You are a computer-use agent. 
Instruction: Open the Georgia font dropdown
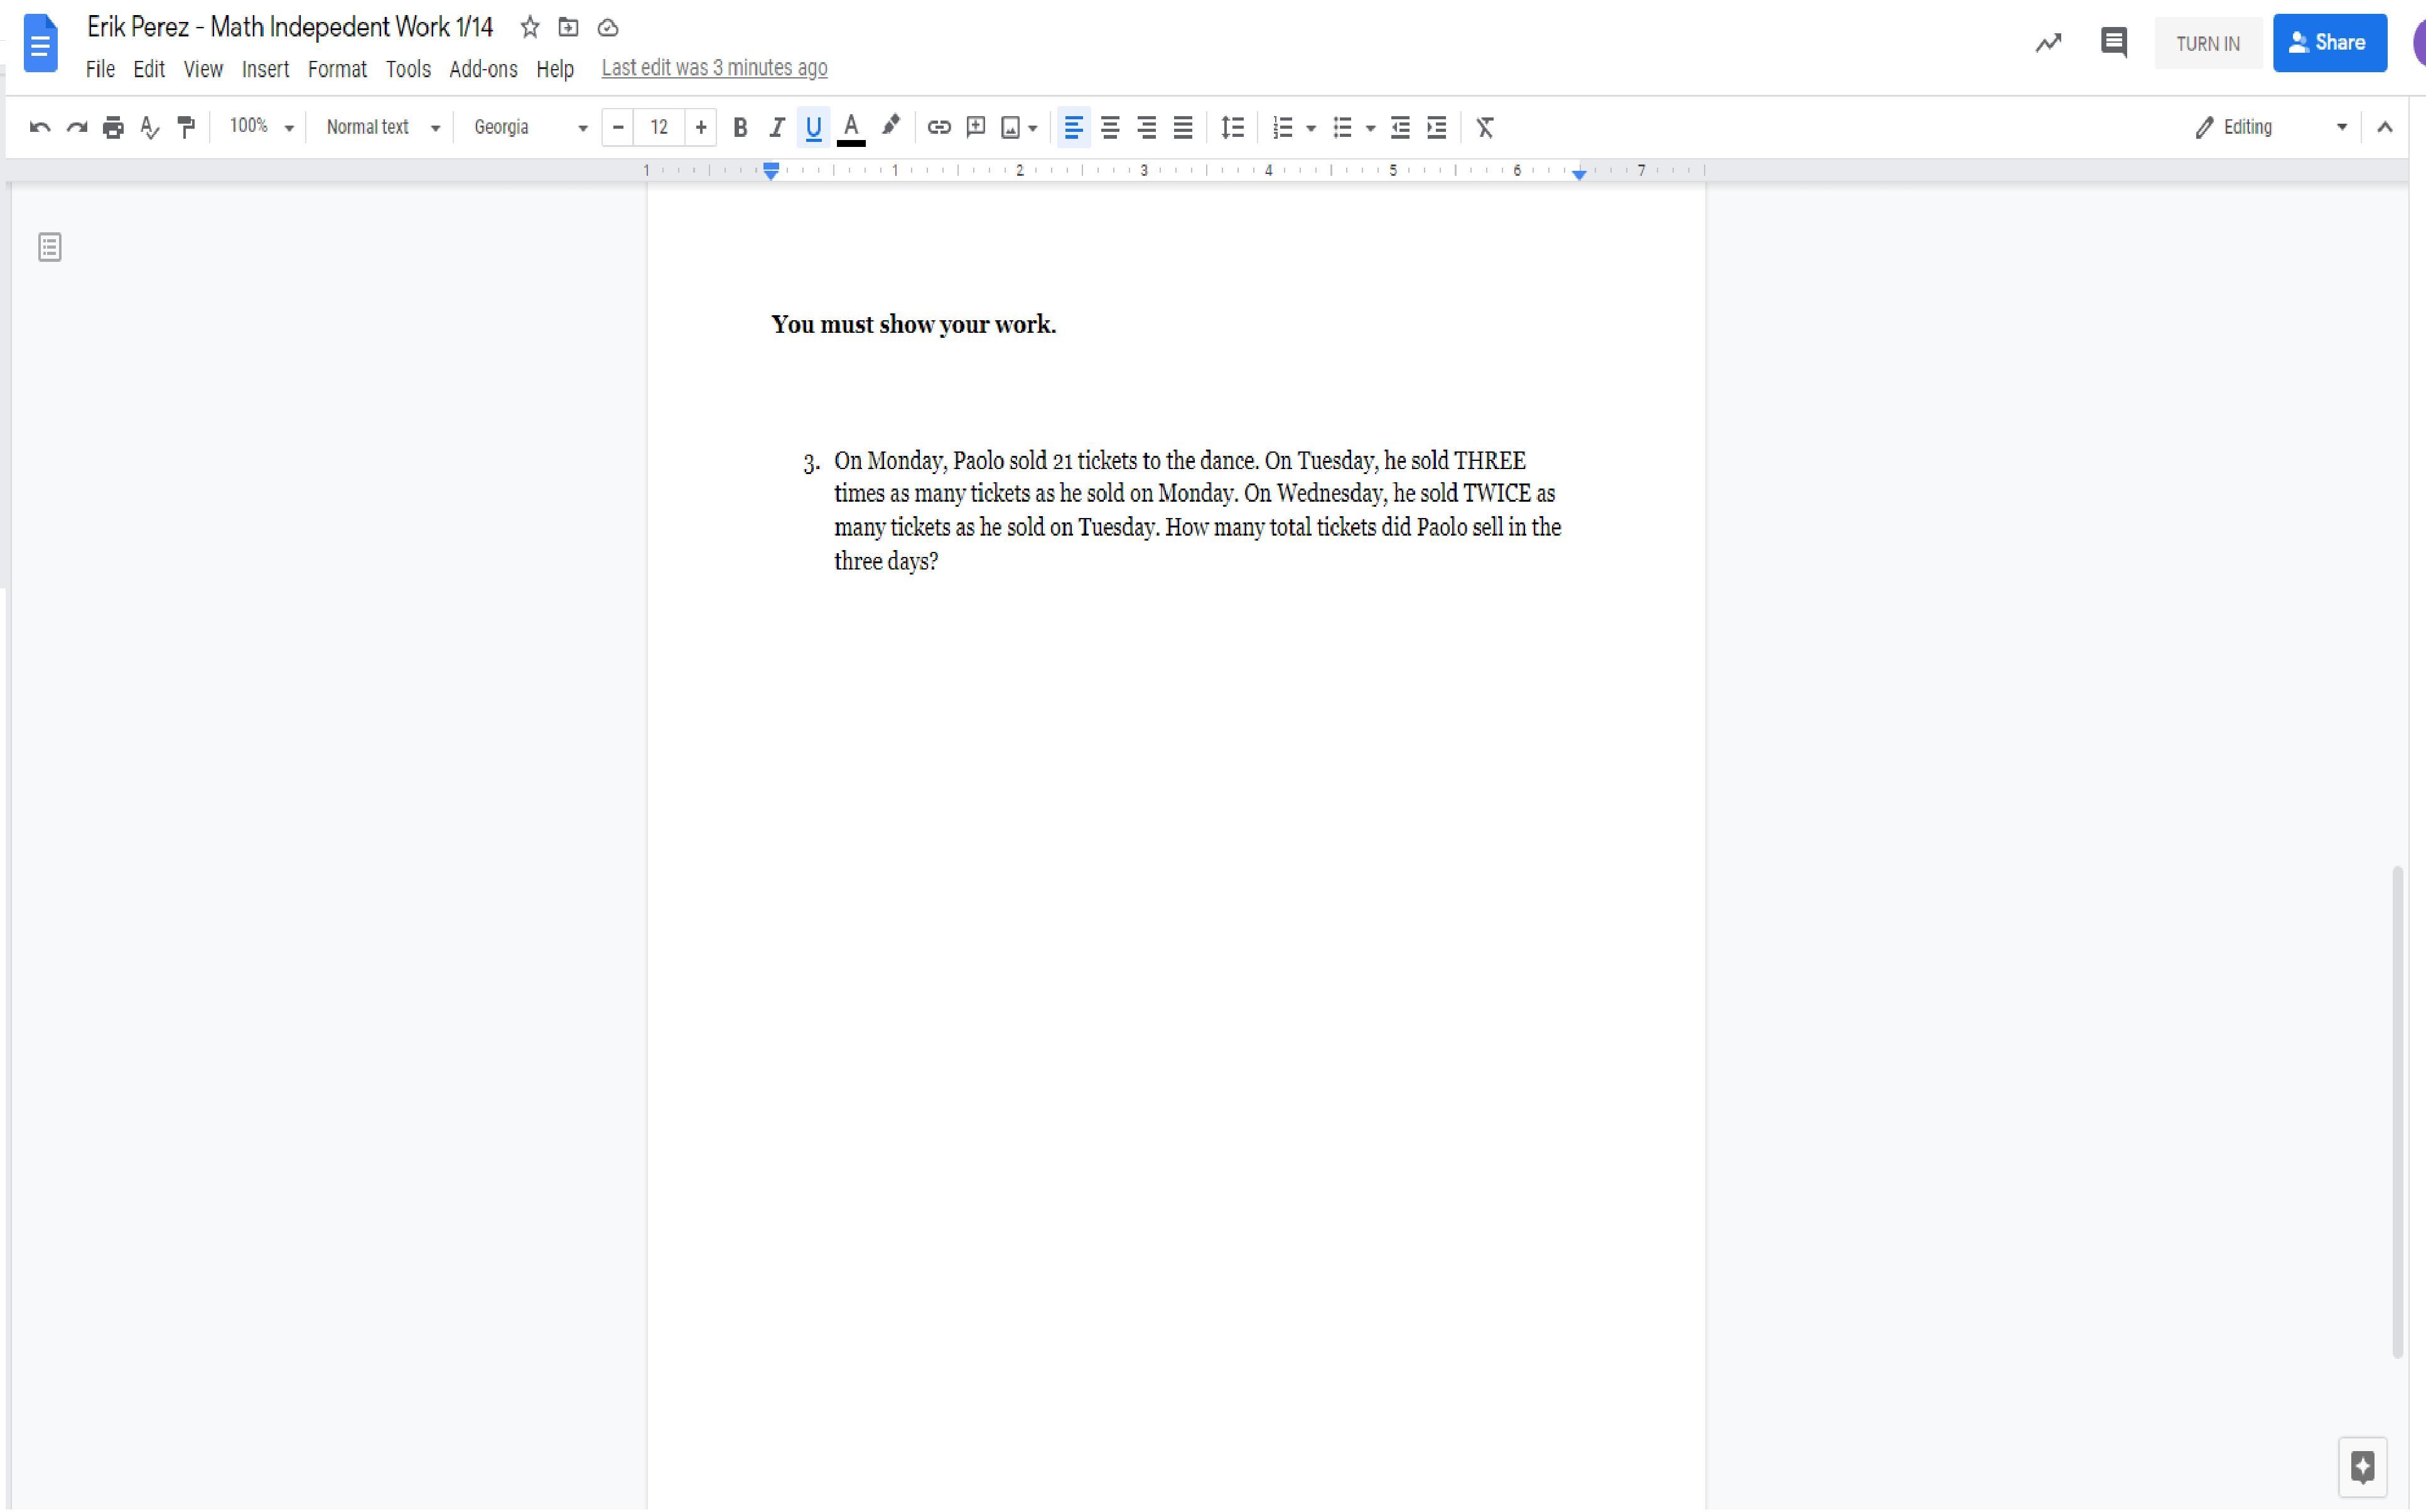[x=530, y=127]
